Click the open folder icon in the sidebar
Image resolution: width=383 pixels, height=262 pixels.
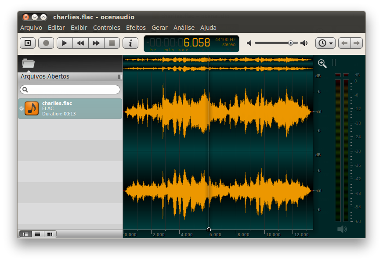[28, 63]
